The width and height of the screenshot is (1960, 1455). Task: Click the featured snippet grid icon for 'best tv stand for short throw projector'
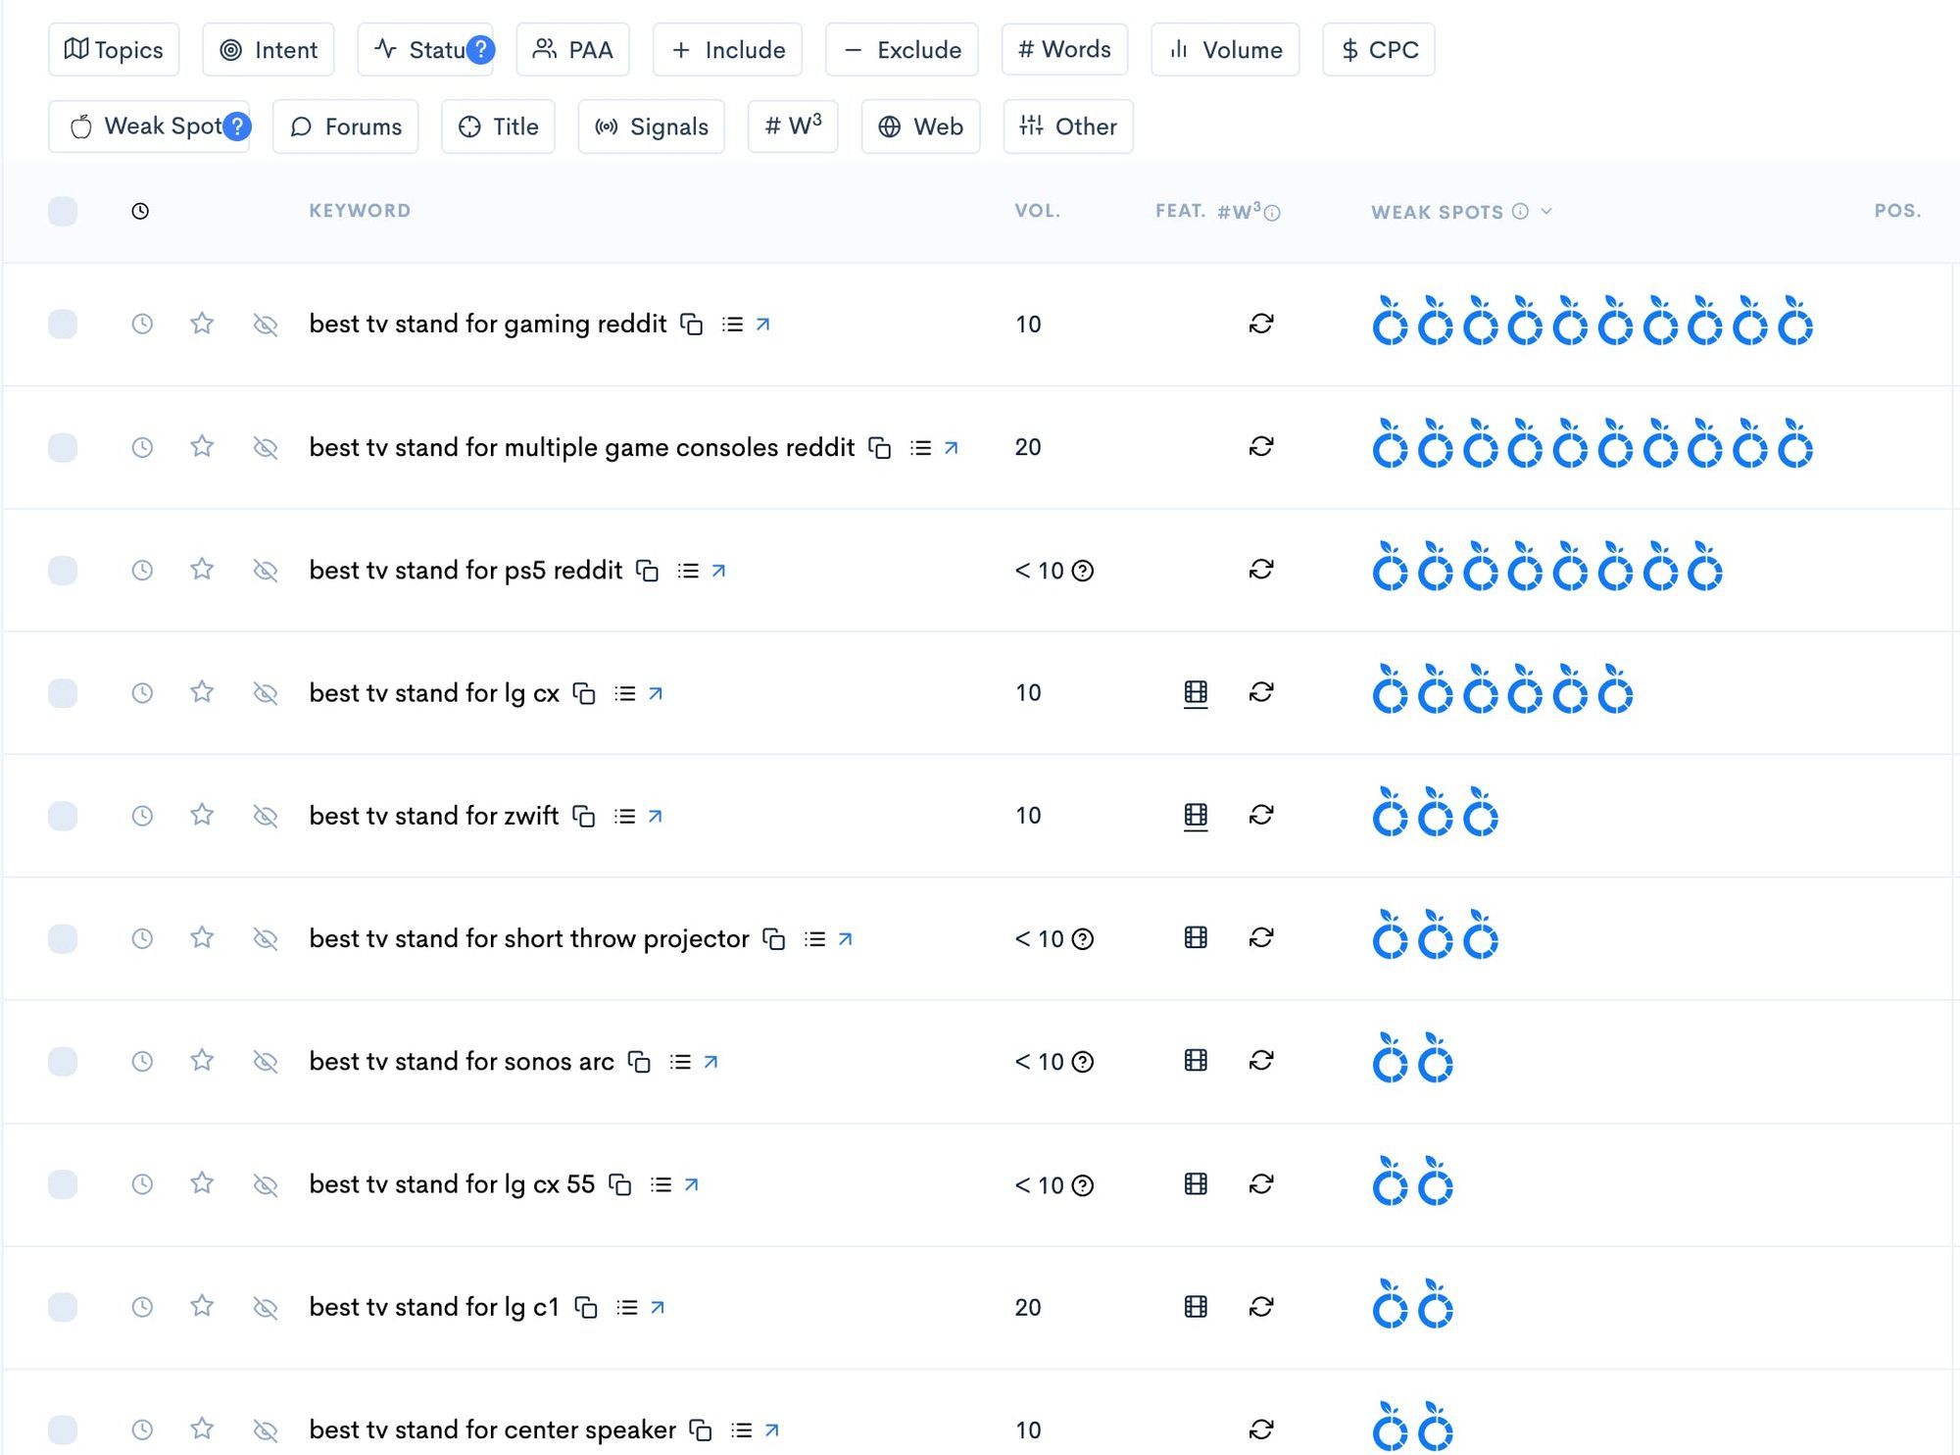click(1197, 937)
